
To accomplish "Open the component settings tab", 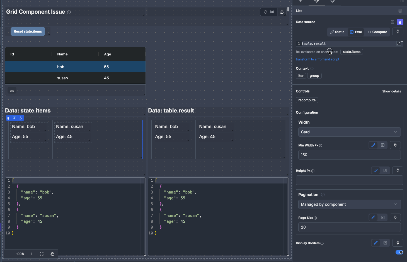I will point(317,1).
